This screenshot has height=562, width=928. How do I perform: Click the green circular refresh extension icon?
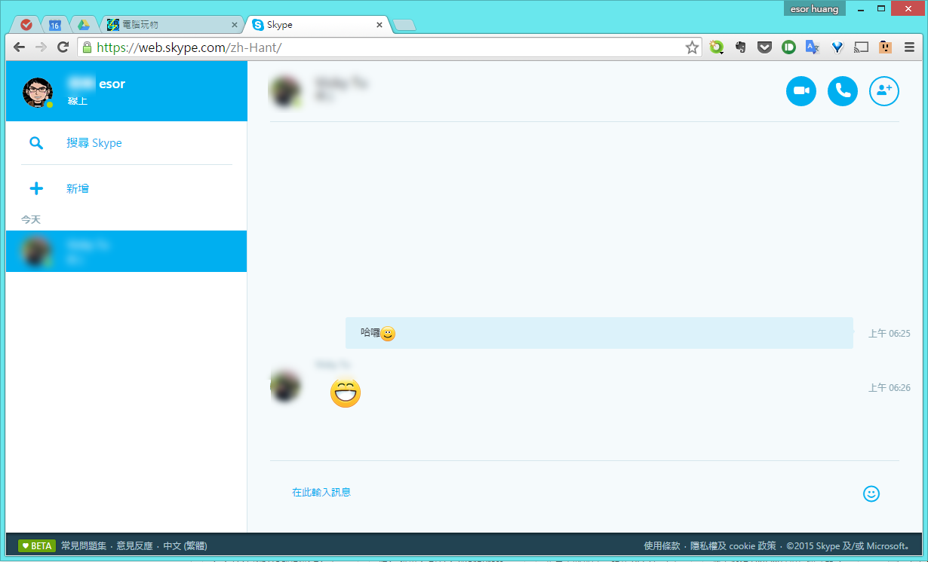[716, 47]
